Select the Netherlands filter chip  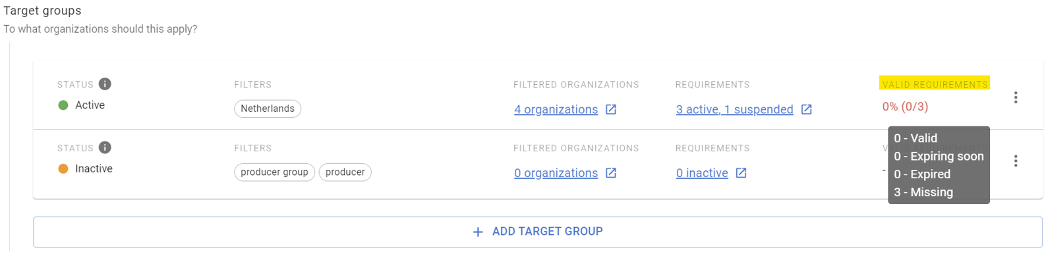pos(268,109)
